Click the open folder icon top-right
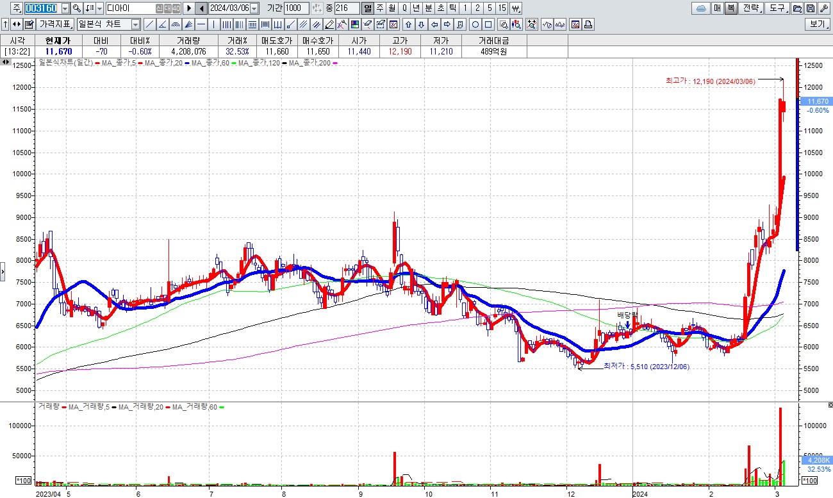This screenshot has width=833, height=498. 796,8
